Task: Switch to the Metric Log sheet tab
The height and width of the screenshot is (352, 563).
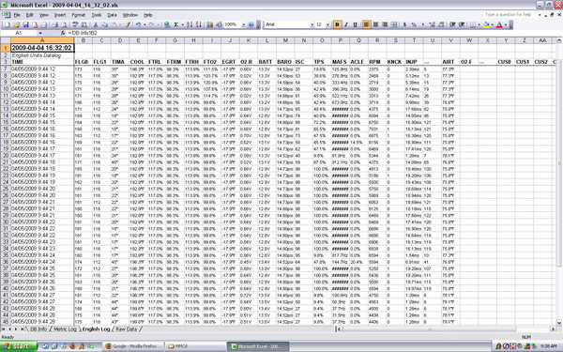Action: (65, 329)
